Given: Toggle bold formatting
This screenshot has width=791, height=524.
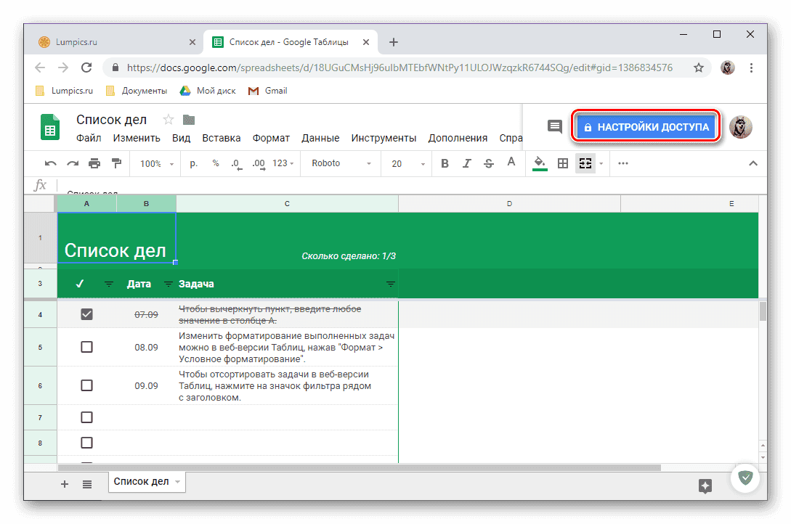Looking at the screenshot, I should (445, 163).
